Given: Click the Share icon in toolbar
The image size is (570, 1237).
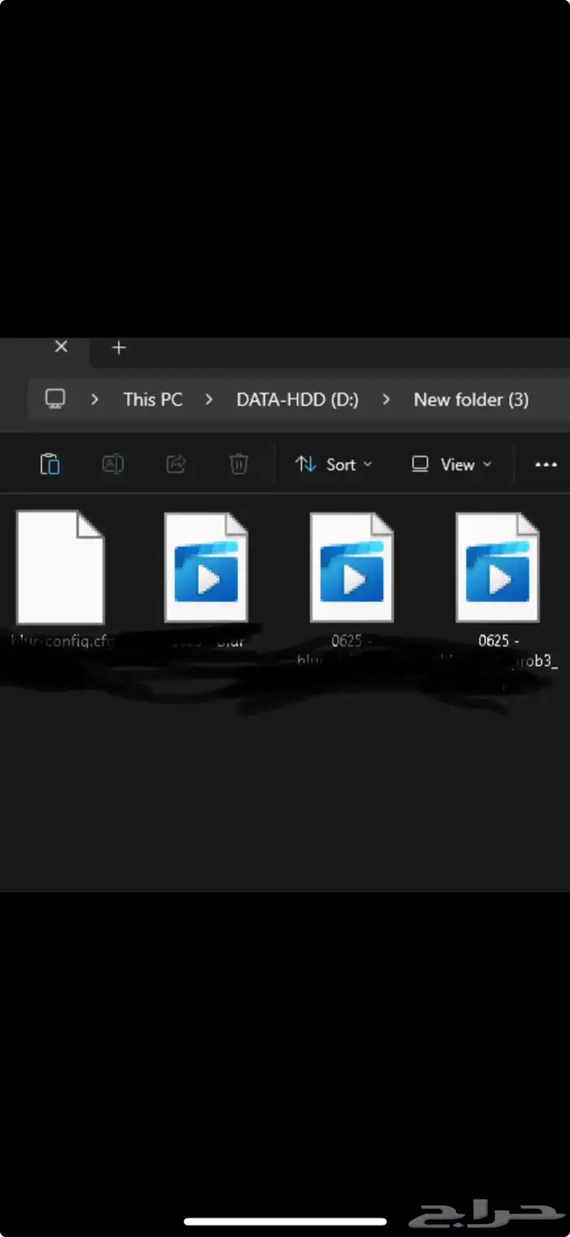Looking at the screenshot, I should pyautogui.click(x=176, y=464).
